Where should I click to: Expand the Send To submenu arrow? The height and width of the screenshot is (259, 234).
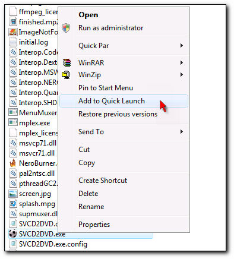pos(182,132)
